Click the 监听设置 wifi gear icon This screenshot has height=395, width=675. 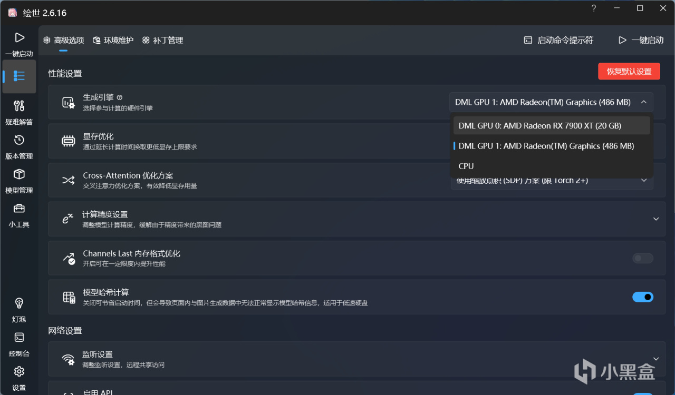[69, 359]
